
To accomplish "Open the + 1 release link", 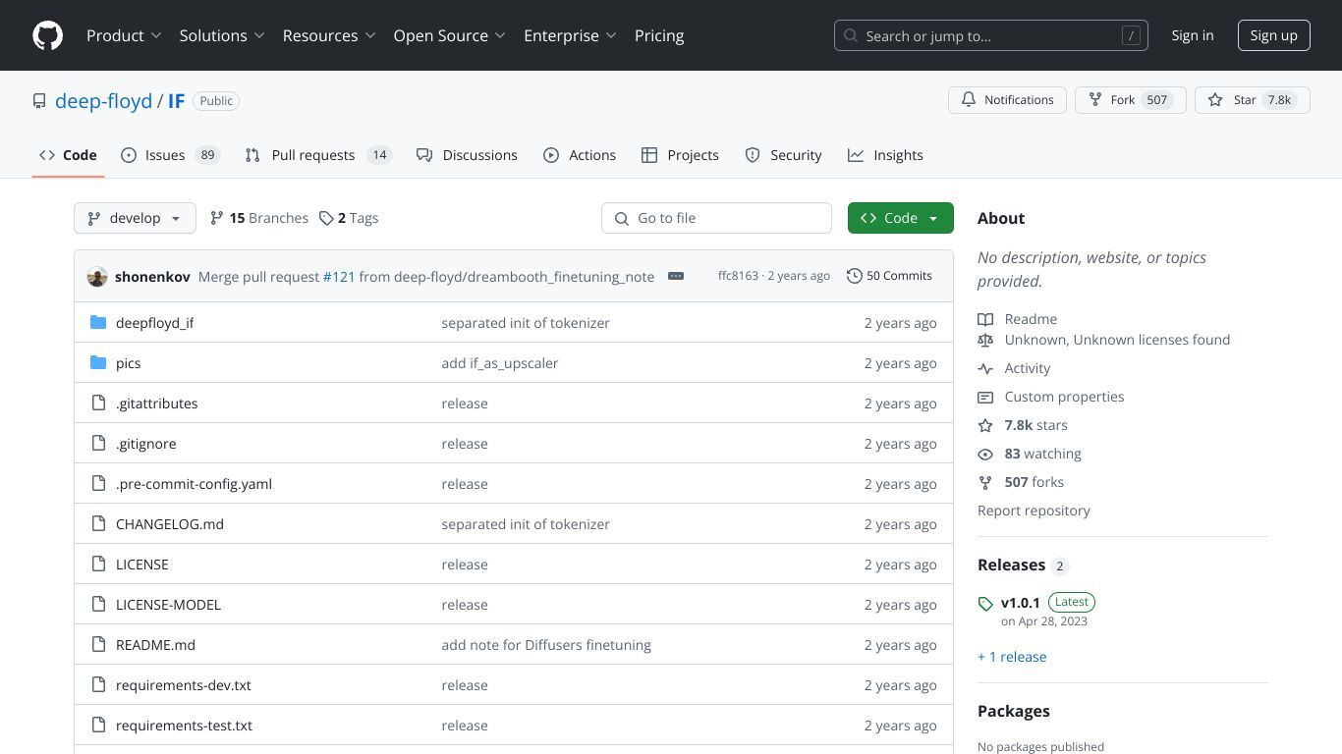I will click(1012, 657).
